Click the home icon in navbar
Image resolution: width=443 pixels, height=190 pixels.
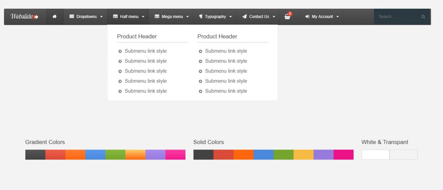click(x=55, y=17)
